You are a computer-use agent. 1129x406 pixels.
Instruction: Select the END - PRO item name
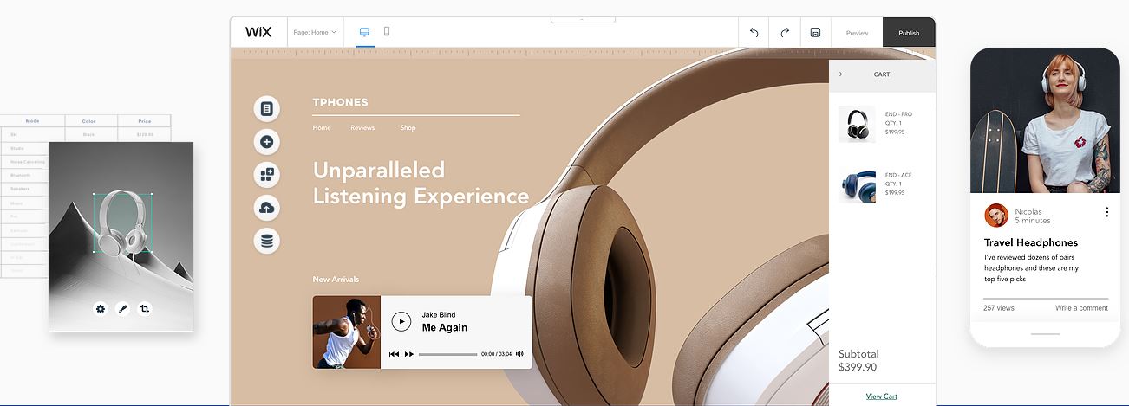[898, 114]
